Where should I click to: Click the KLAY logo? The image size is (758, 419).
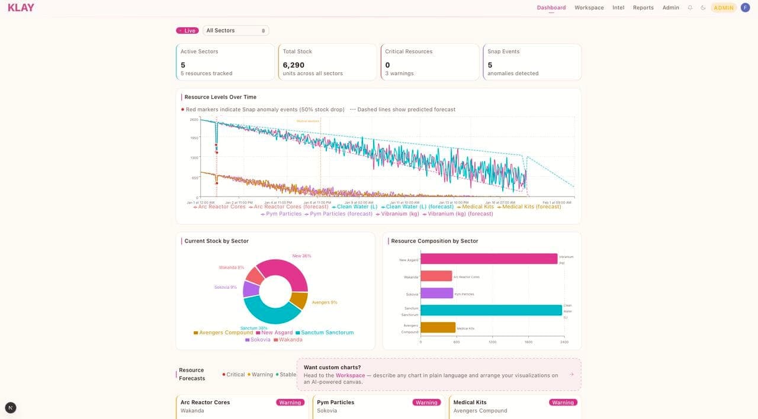[21, 8]
